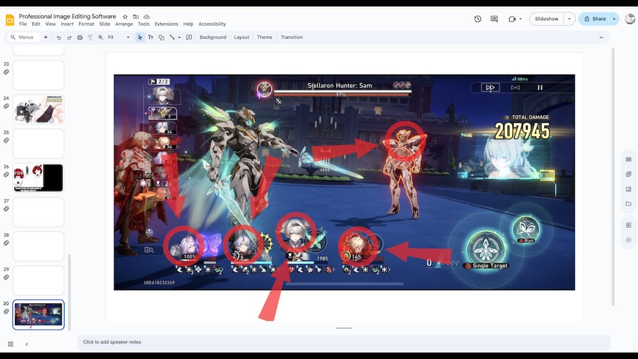Click the Undo arrow in the toolbar
This screenshot has width=638, height=359.
tap(59, 37)
